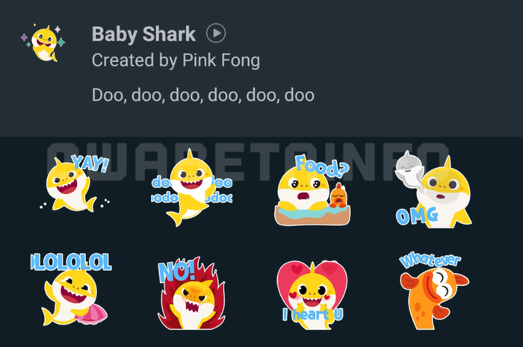Select the YAY! shark sticker
523x347 pixels.
point(75,183)
